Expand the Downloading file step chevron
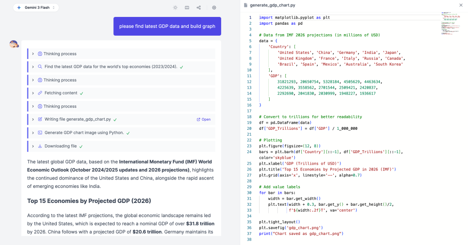Viewport: 468px width, 245px height. [x=33, y=146]
